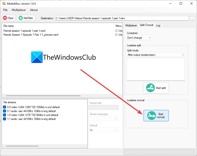Toggle the 0:0 video h264 1280*720 stream checkbox
197x156 pixels.
click(x=5, y=107)
